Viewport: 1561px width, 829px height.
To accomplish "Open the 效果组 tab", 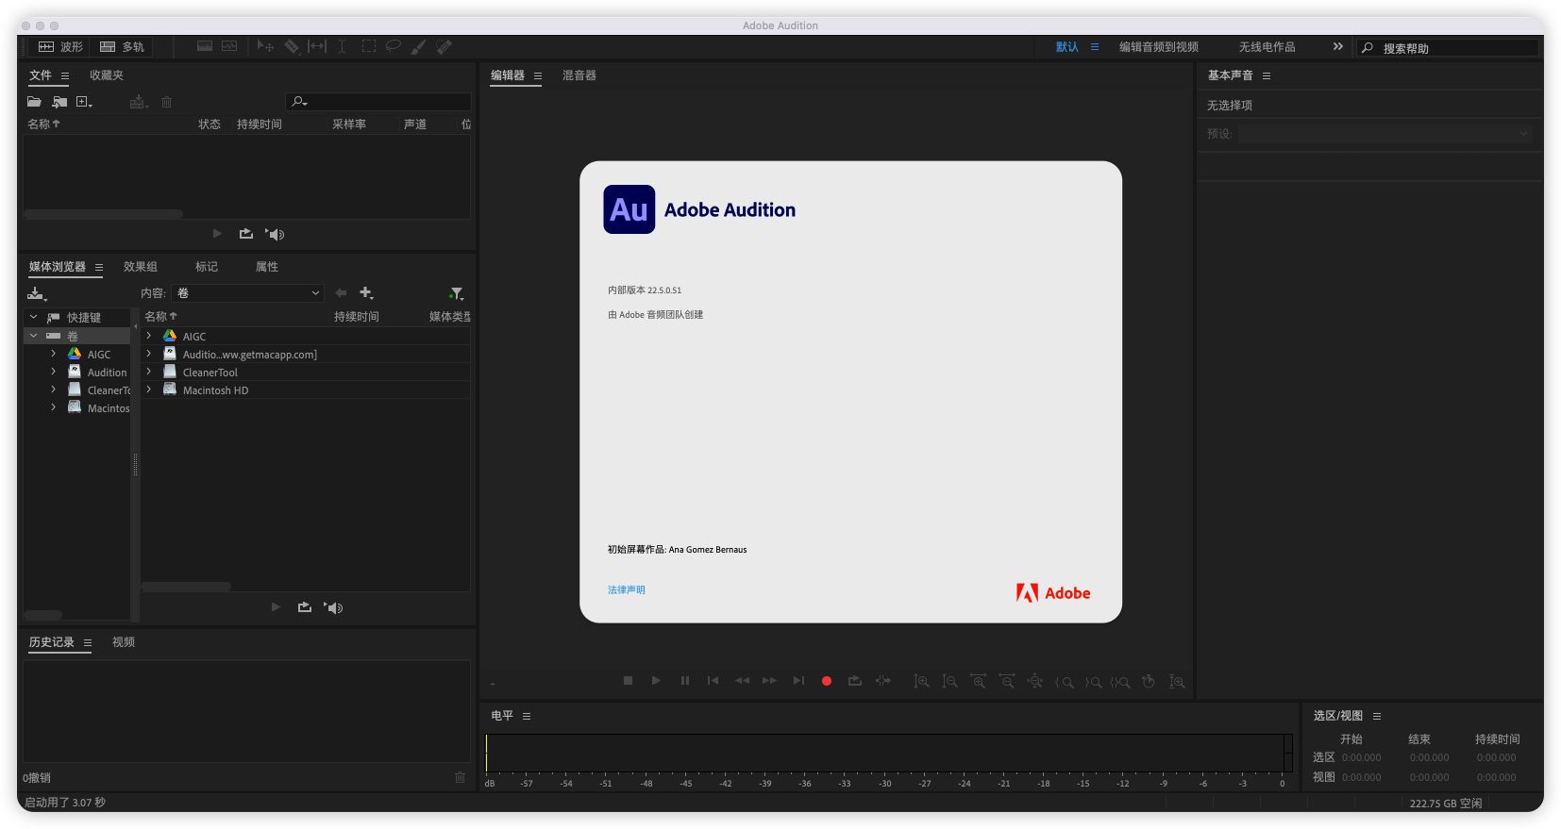I will click(141, 267).
